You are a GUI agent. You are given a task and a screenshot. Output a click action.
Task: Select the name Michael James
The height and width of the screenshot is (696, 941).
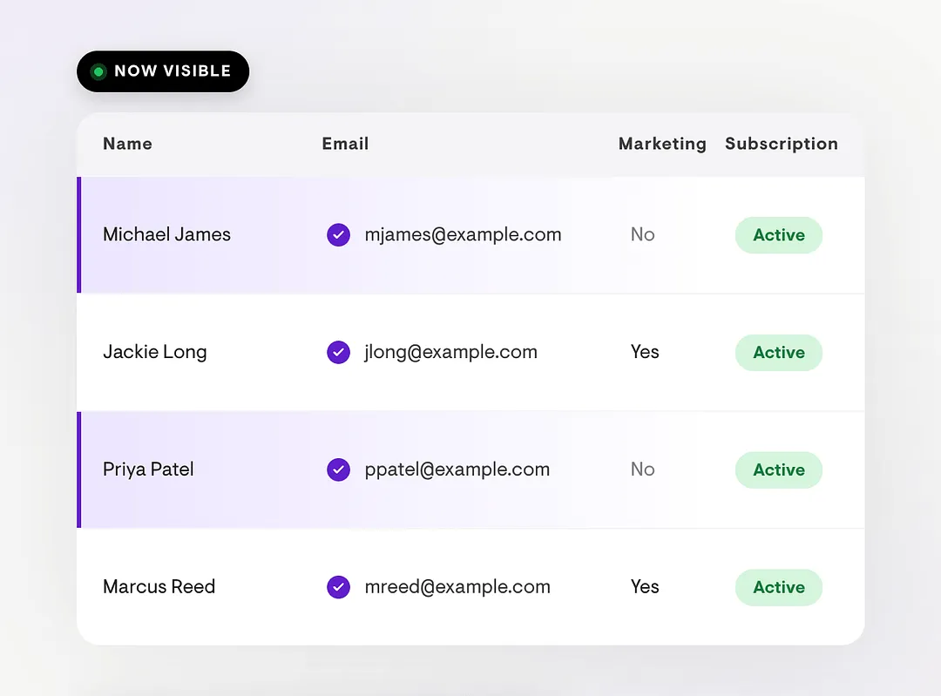[166, 234]
